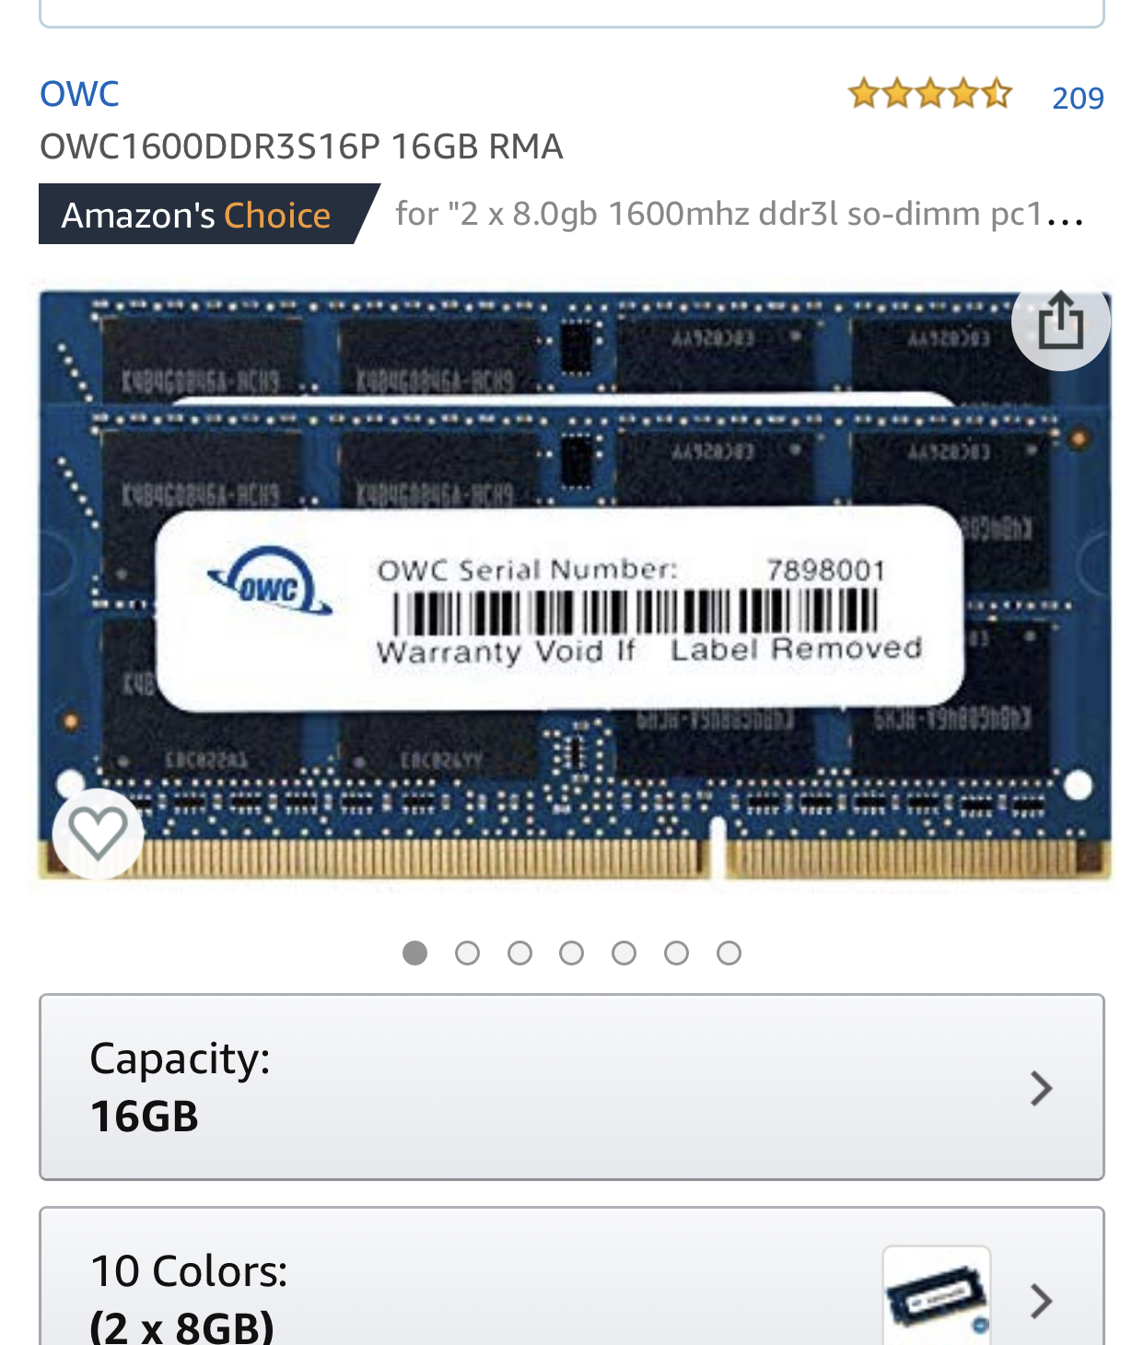Image resolution: width=1144 pixels, height=1345 pixels.
Task: Open the star rating breakdown
Action: pyautogui.click(x=930, y=94)
